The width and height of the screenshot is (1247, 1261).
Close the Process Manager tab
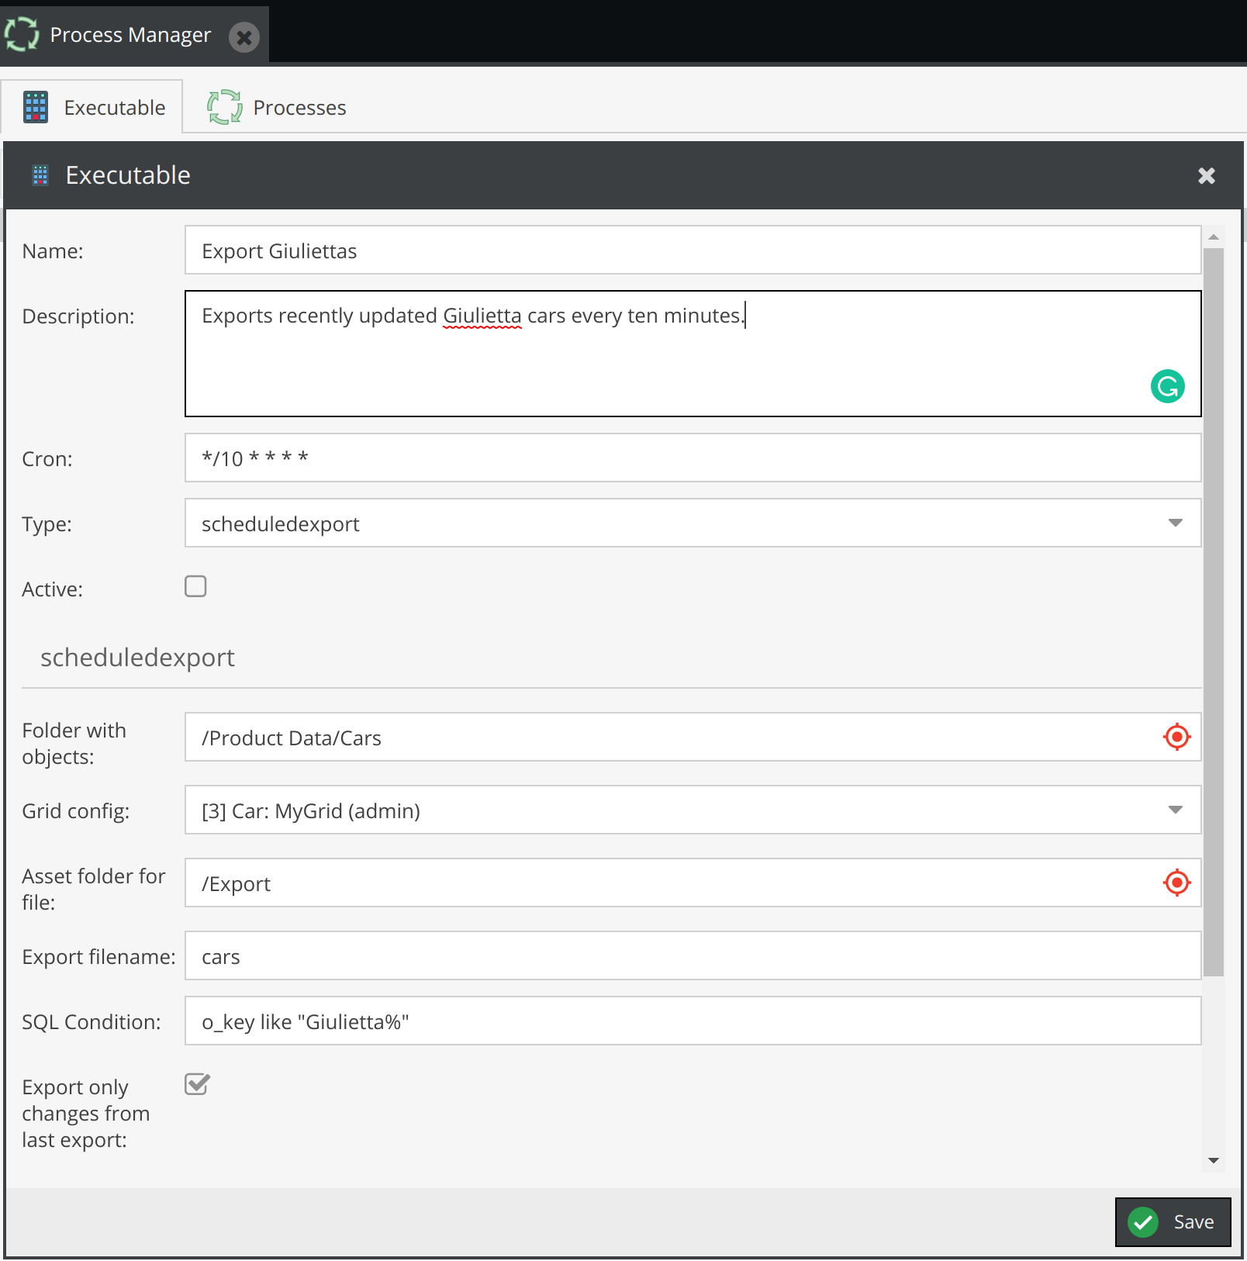(x=244, y=36)
